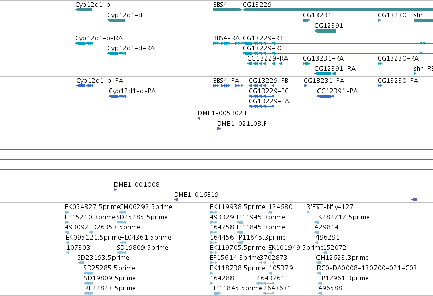This screenshot has width=433, height=296.
Task: Select the 164758 EST label
Action: point(222,227)
